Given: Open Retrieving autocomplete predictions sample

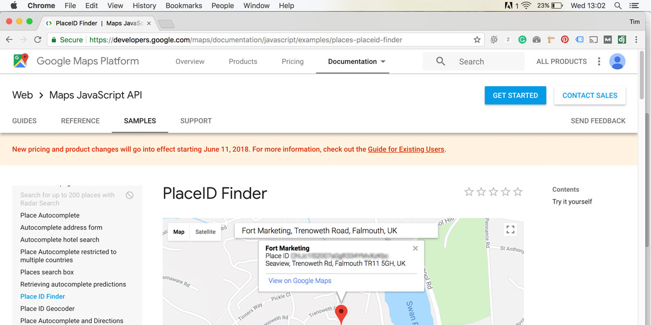Looking at the screenshot, I should click(73, 284).
